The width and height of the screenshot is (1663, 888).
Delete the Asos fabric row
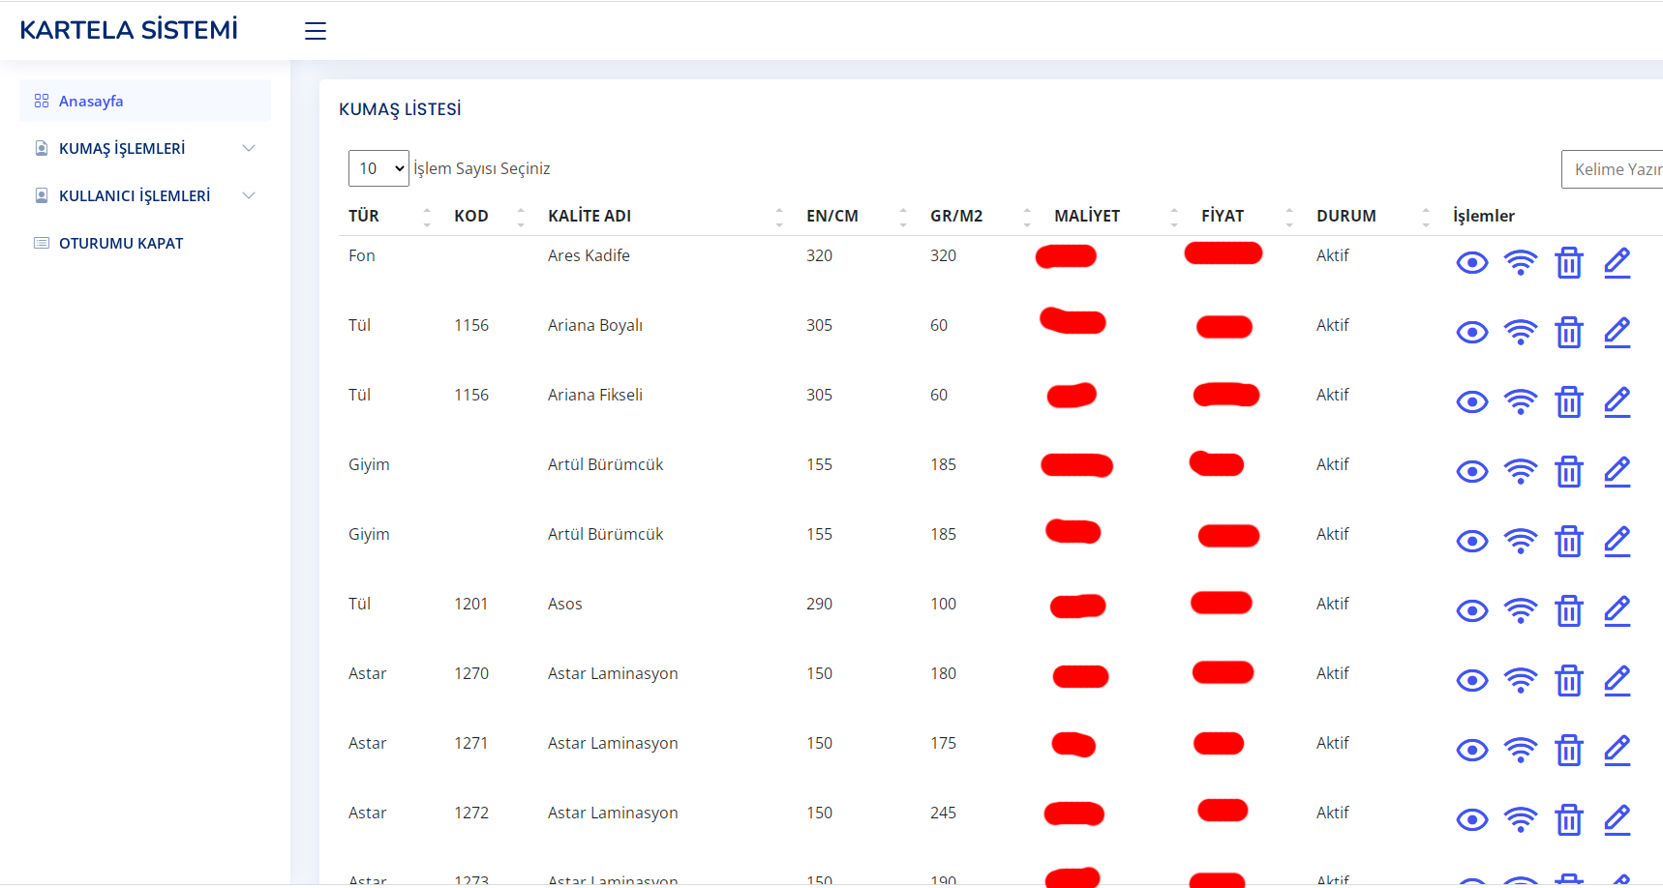pos(1569,610)
